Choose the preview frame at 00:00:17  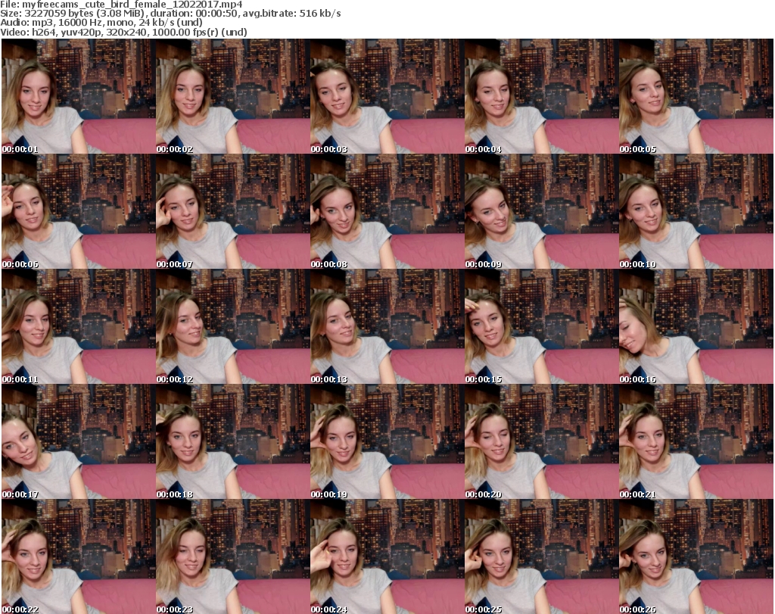(x=79, y=442)
